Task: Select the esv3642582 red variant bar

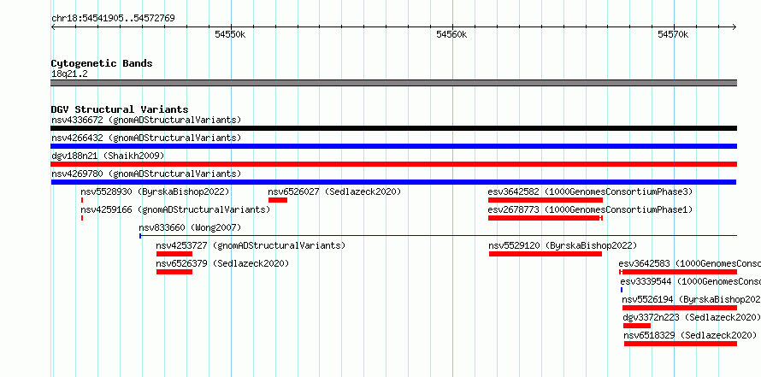Action: (546, 200)
